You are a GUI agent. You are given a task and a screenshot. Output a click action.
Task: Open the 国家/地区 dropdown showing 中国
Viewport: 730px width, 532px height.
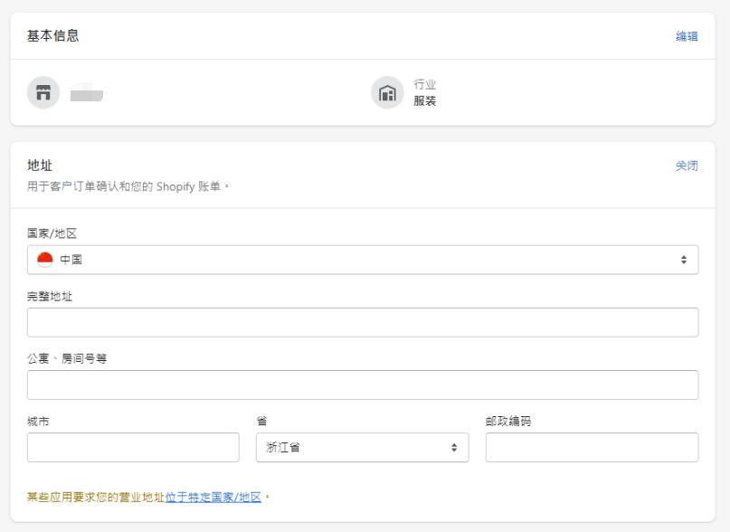362,260
